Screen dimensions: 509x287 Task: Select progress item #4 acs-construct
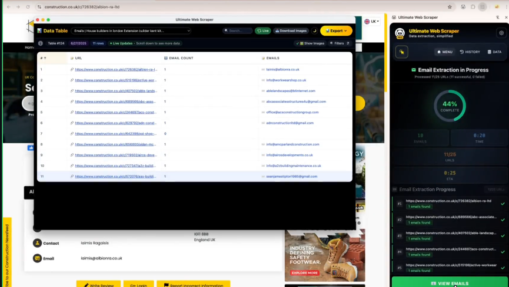click(x=449, y=252)
